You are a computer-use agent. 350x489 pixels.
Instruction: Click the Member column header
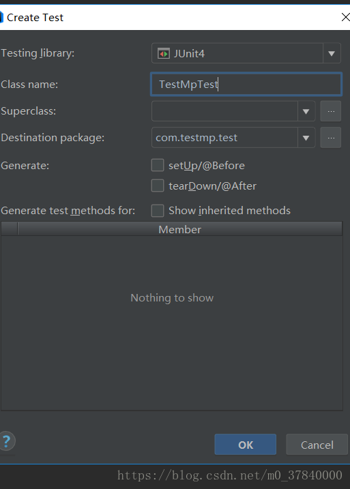(180, 230)
